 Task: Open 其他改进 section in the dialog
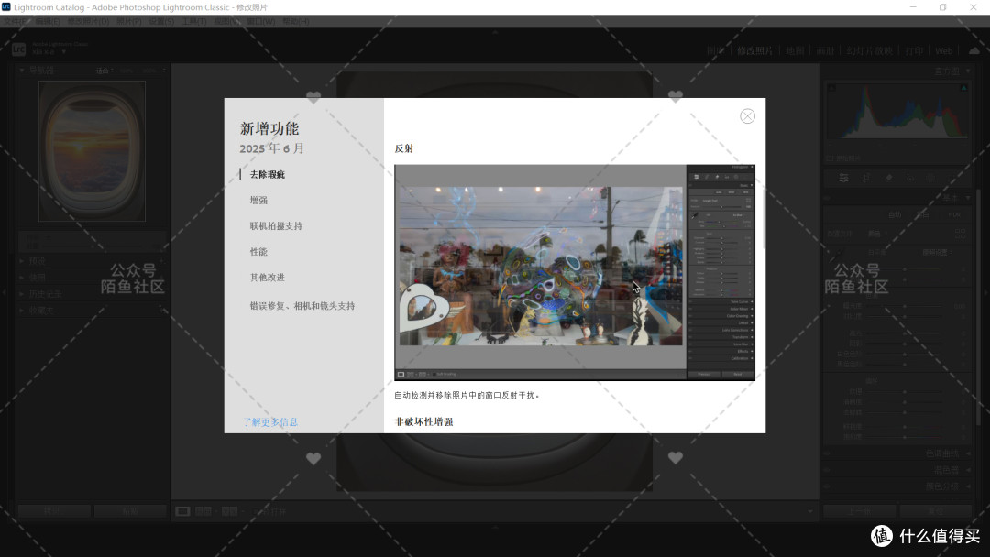(x=267, y=278)
